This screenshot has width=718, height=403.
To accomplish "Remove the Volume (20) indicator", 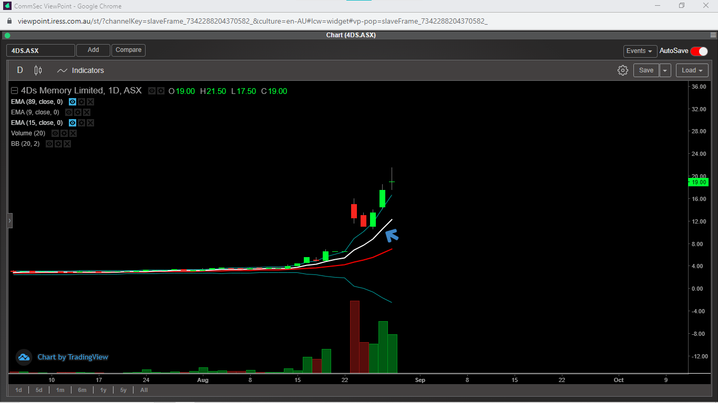I will coord(73,133).
